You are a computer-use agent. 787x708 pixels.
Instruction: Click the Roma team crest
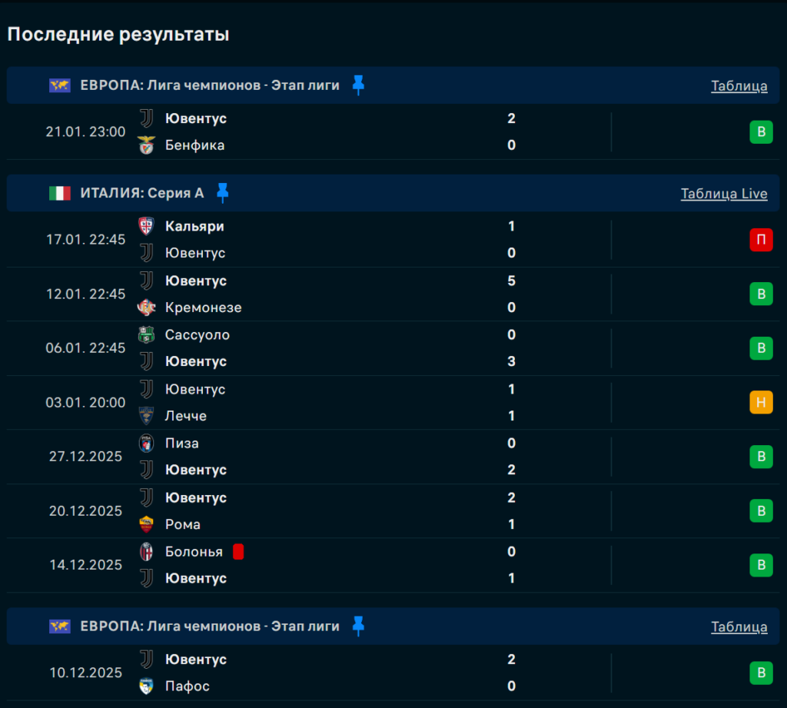point(146,524)
